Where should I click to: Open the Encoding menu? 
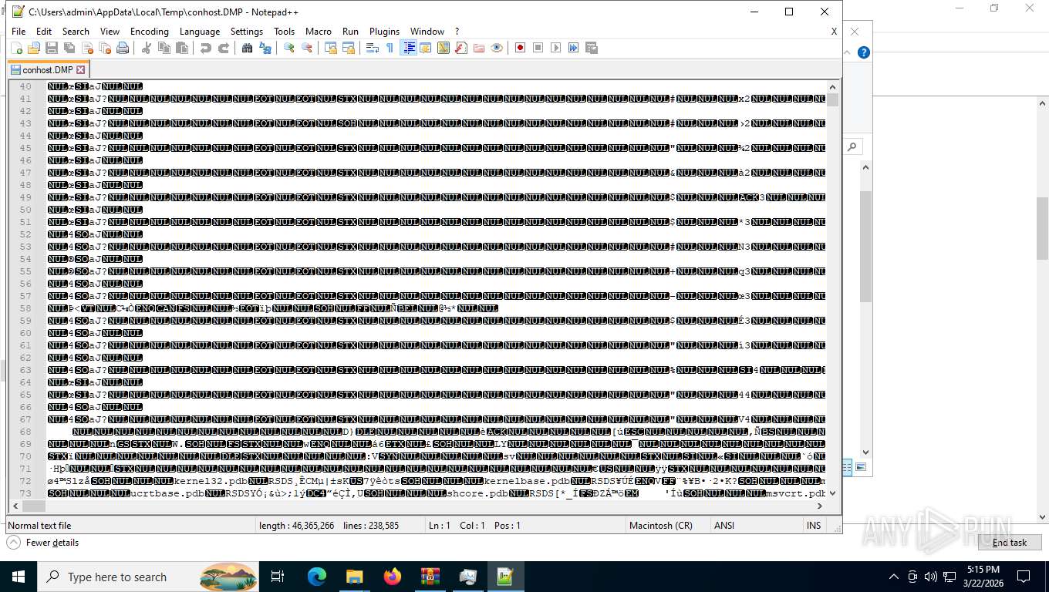click(149, 32)
